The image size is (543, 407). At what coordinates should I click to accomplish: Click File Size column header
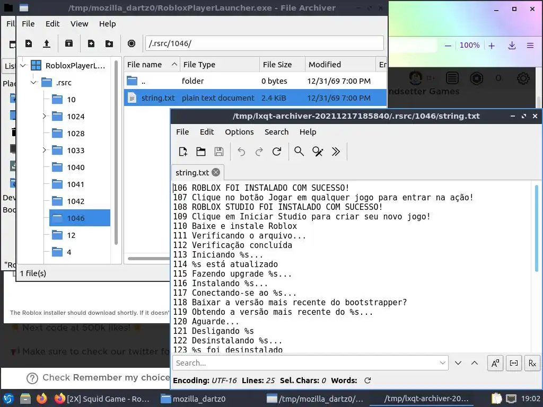point(282,65)
